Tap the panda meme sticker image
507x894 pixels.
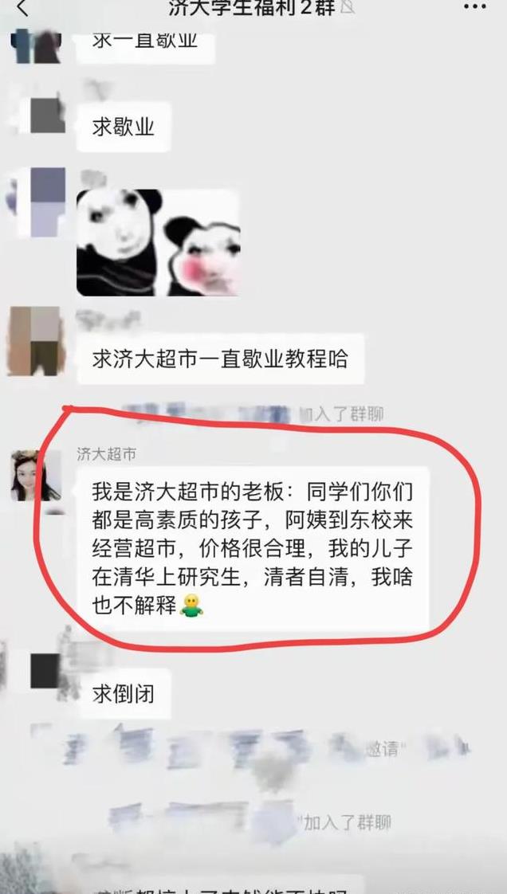coord(158,242)
